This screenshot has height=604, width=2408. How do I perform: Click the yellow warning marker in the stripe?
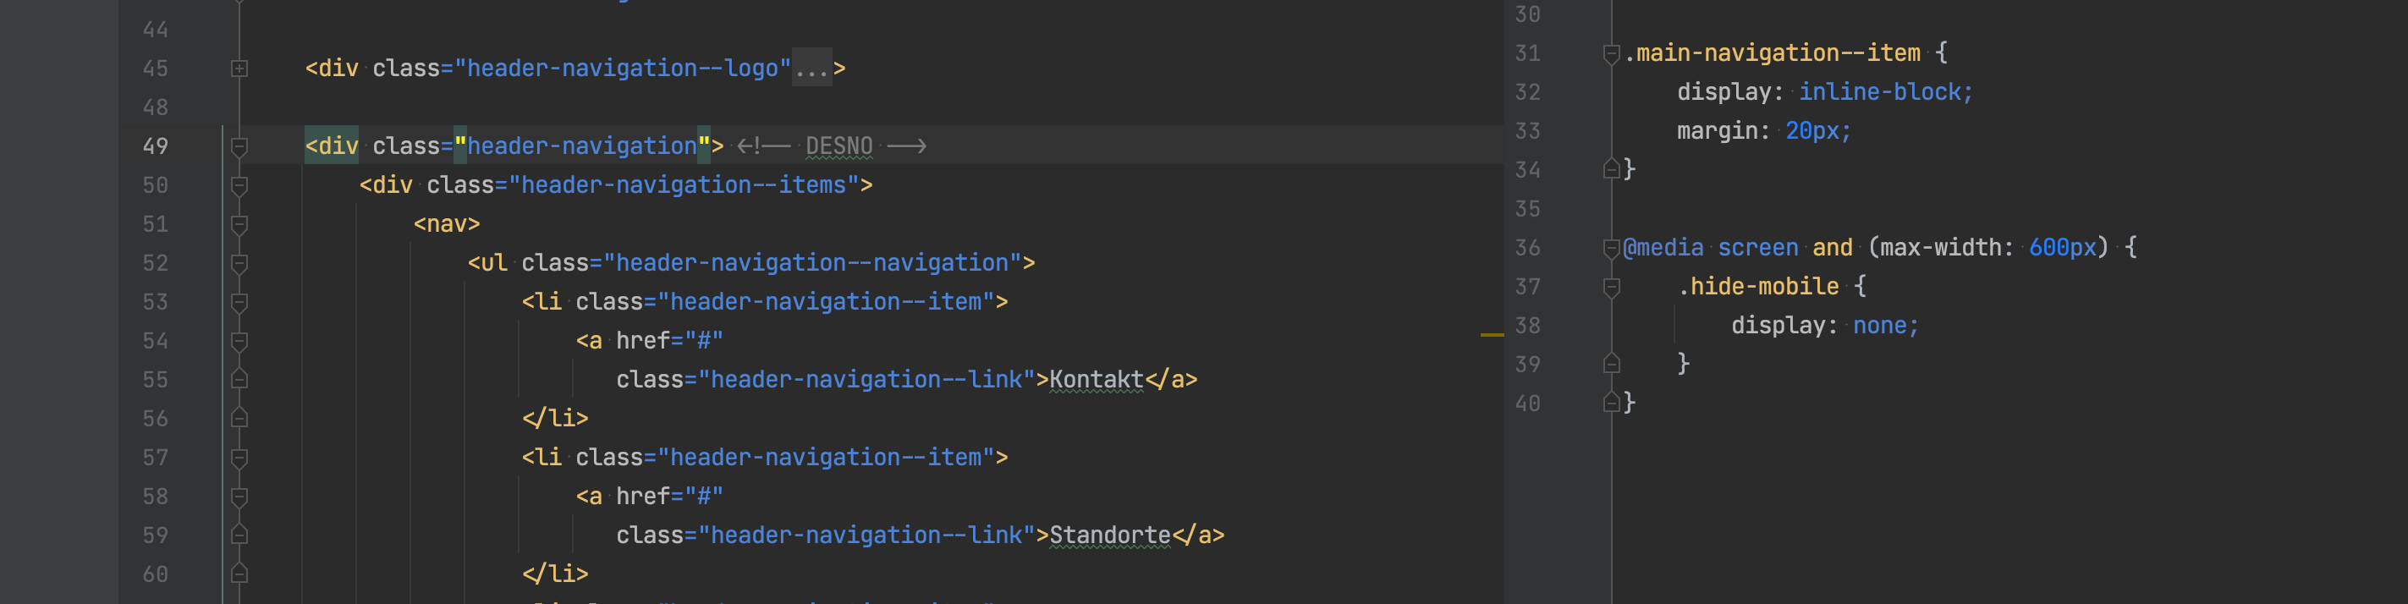click(x=1492, y=334)
